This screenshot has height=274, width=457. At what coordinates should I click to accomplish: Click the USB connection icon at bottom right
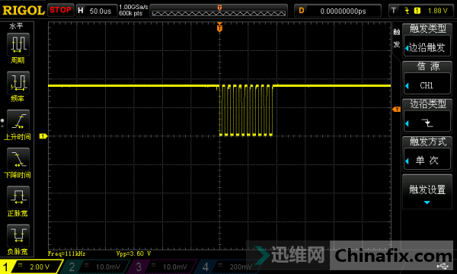coord(443,266)
